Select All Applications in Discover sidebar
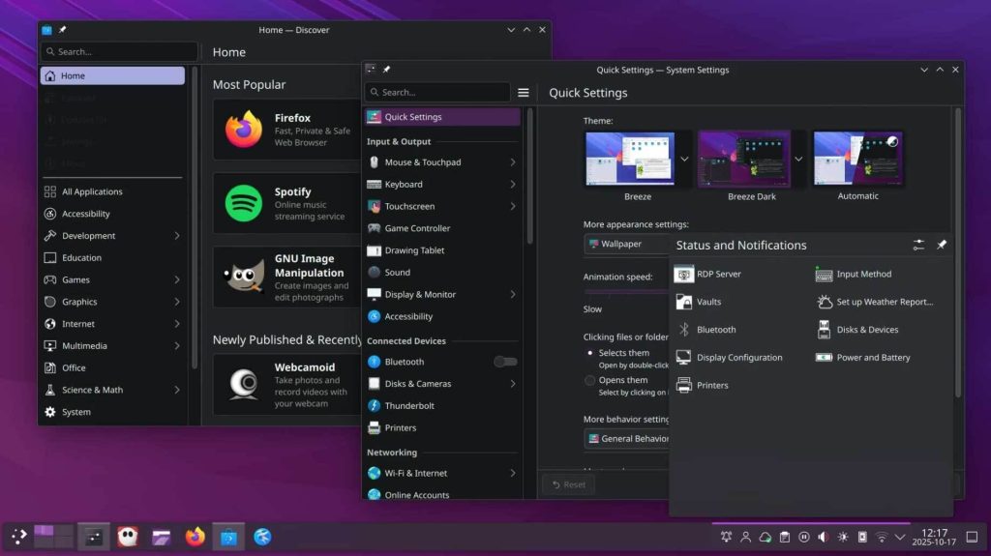 [x=92, y=191]
